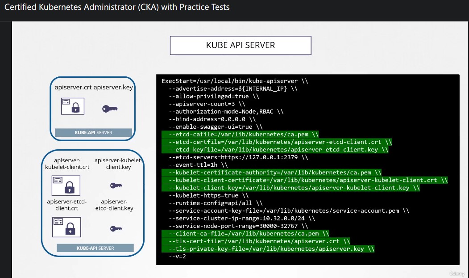Click the highlighted --etcd-cafile line
469x278 pixels.
click(x=240, y=134)
